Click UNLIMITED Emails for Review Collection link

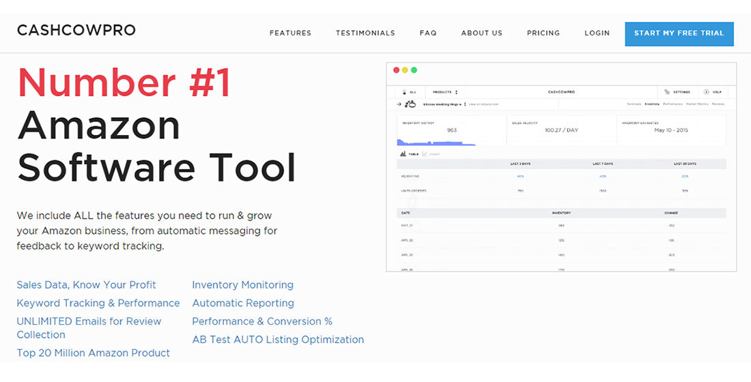tap(89, 328)
